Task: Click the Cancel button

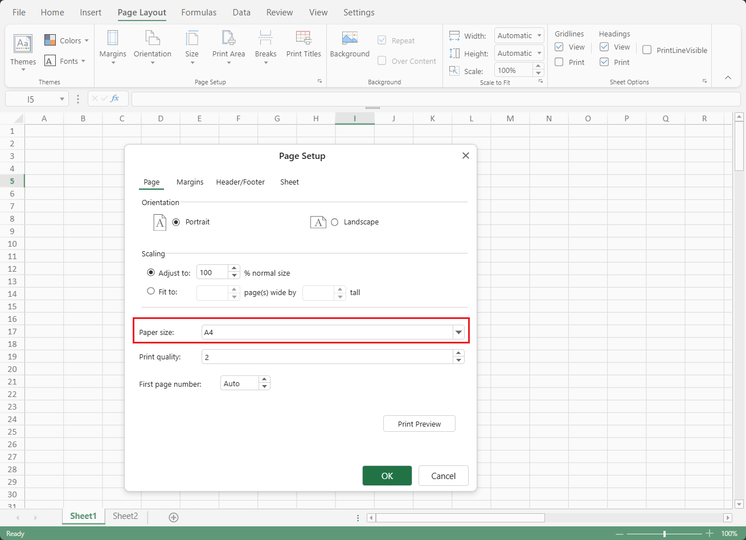Action: (x=444, y=476)
